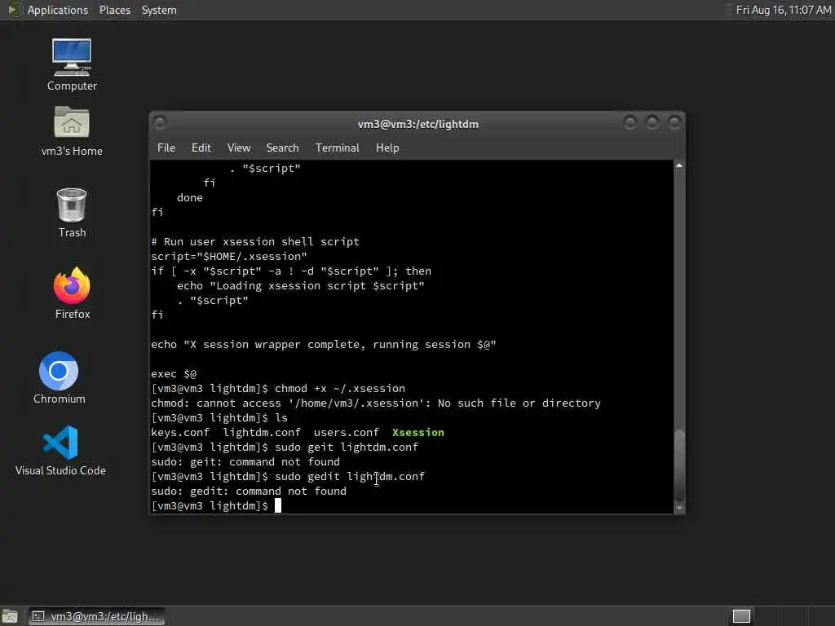Click the 'exec $@' line in terminal

click(x=174, y=373)
